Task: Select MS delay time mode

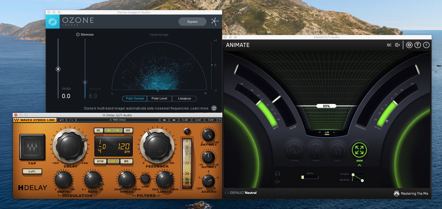Action: tap(126, 161)
